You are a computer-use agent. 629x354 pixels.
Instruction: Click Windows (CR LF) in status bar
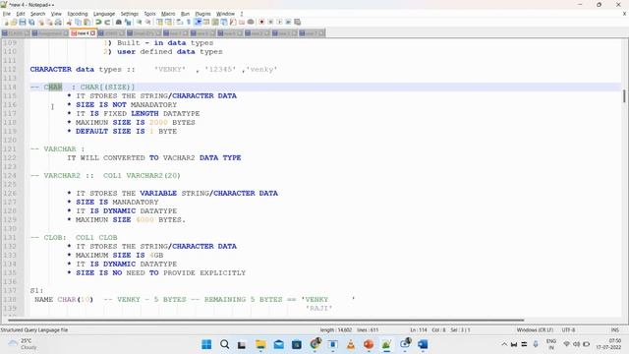[535, 330]
